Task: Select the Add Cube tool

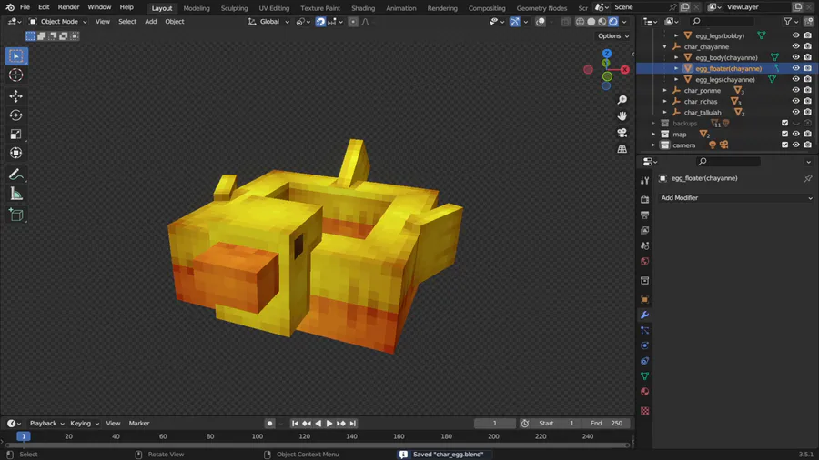Action: pos(16,215)
